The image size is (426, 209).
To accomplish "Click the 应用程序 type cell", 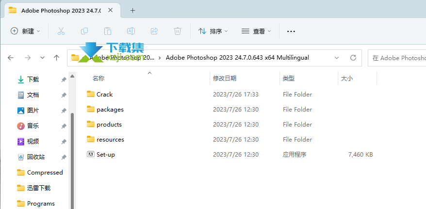I will click(295, 154).
